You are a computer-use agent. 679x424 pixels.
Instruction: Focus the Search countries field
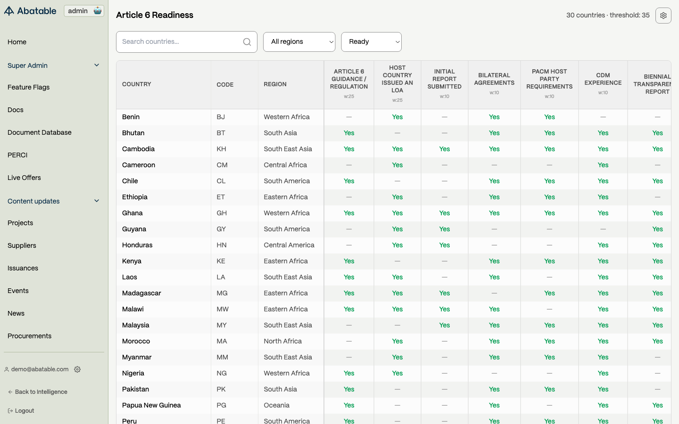tap(179, 42)
